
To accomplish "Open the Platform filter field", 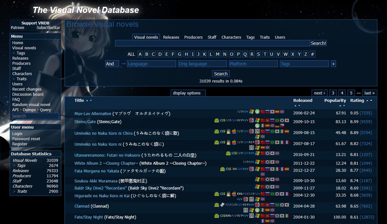I will click(x=253, y=64).
